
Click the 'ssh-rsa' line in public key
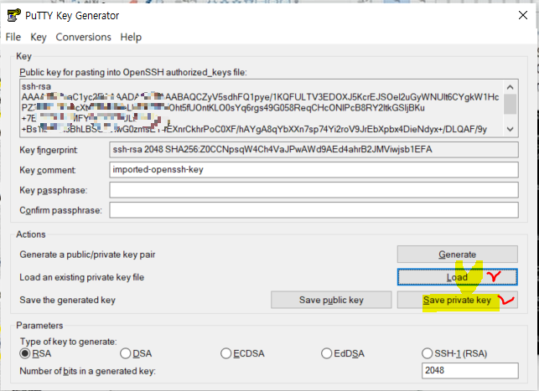click(36, 86)
